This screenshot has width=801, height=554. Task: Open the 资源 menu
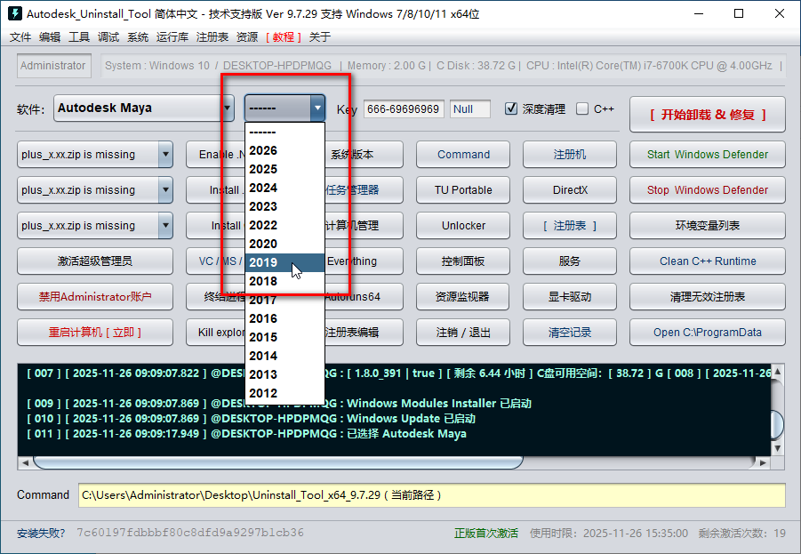pyautogui.click(x=247, y=36)
